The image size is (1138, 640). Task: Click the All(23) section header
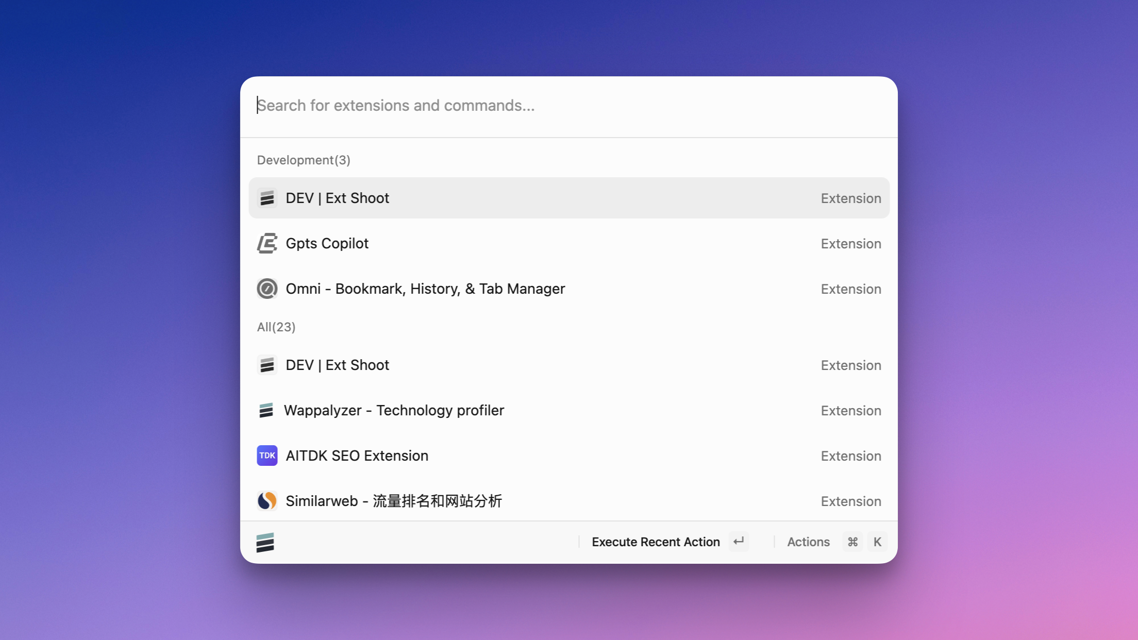point(276,327)
